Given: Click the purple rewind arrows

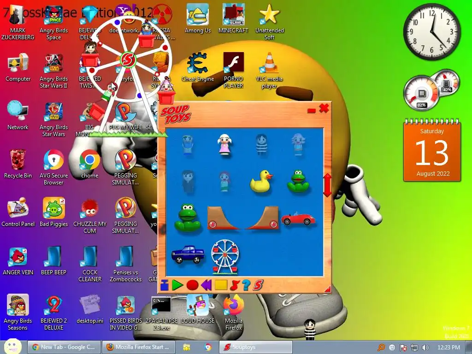Looking at the screenshot, I should point(206,285).
